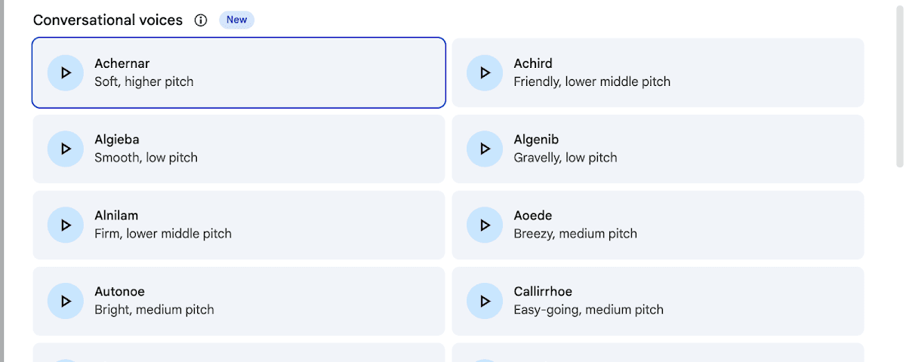Play the Callirrhoe voice sample

point(485,302)
